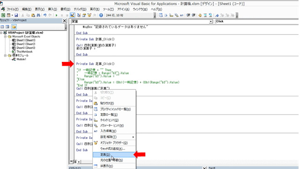
Task: Click Complete Word icon in Edit toolbar
Action: [x=181, y=15]
